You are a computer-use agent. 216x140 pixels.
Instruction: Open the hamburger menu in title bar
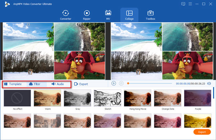coord(190,4)
